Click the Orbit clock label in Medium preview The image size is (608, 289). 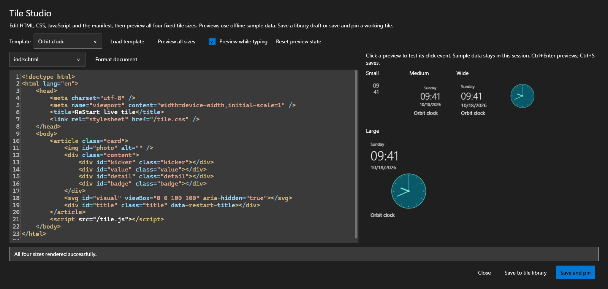[426, 113]
